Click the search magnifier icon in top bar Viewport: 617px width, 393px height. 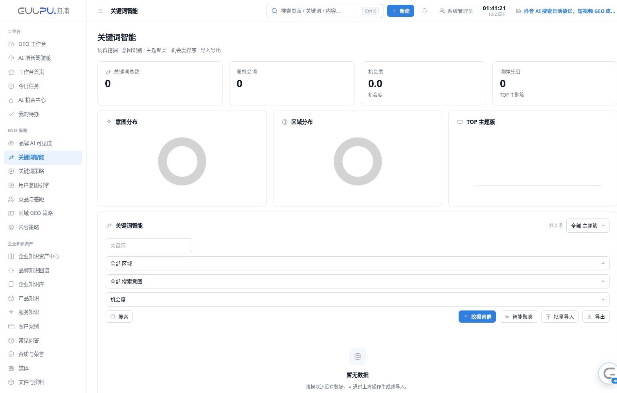click(x=275, y=11)
